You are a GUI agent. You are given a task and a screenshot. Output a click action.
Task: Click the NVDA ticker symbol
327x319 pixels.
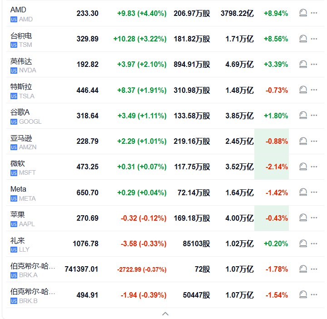28,71
